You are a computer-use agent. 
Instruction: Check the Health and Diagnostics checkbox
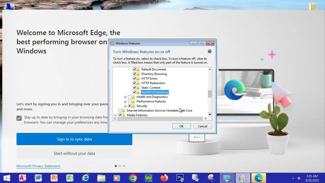[x=130, y=97]
